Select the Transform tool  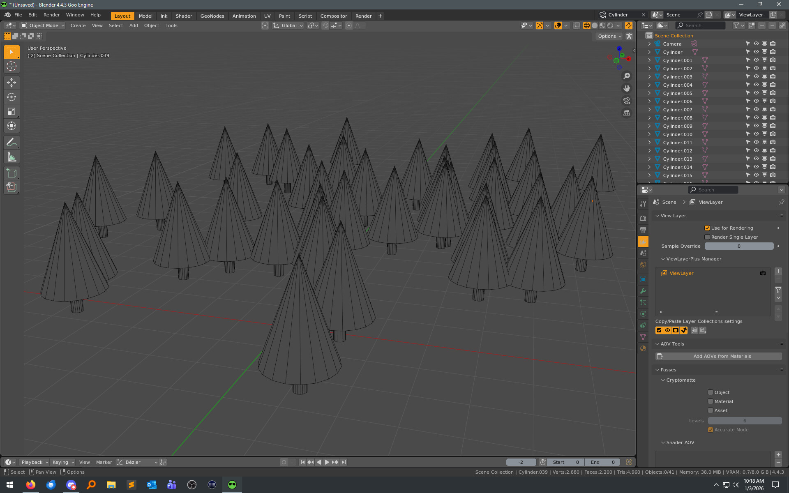(12, 126)
